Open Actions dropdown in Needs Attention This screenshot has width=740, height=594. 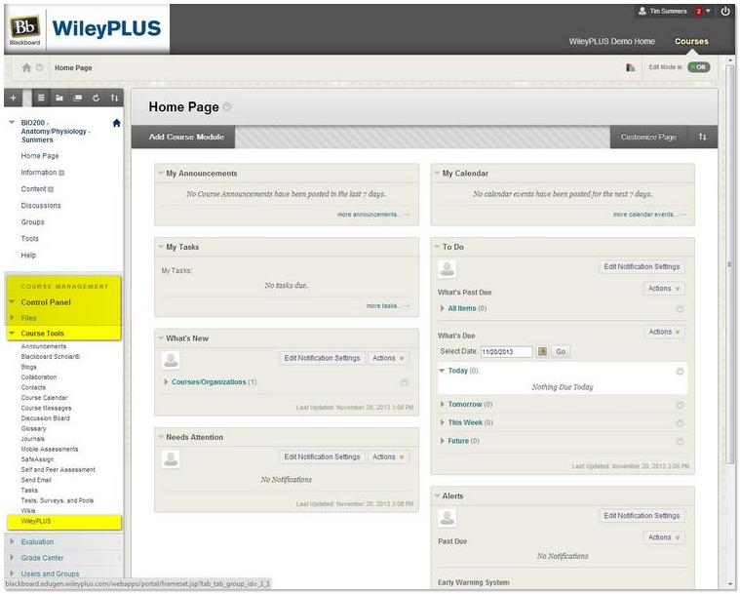coord(388,457)
